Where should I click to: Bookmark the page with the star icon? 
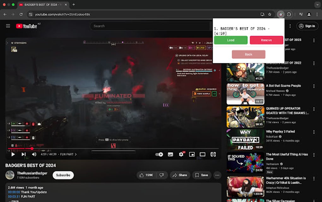(x=269, y=14)
